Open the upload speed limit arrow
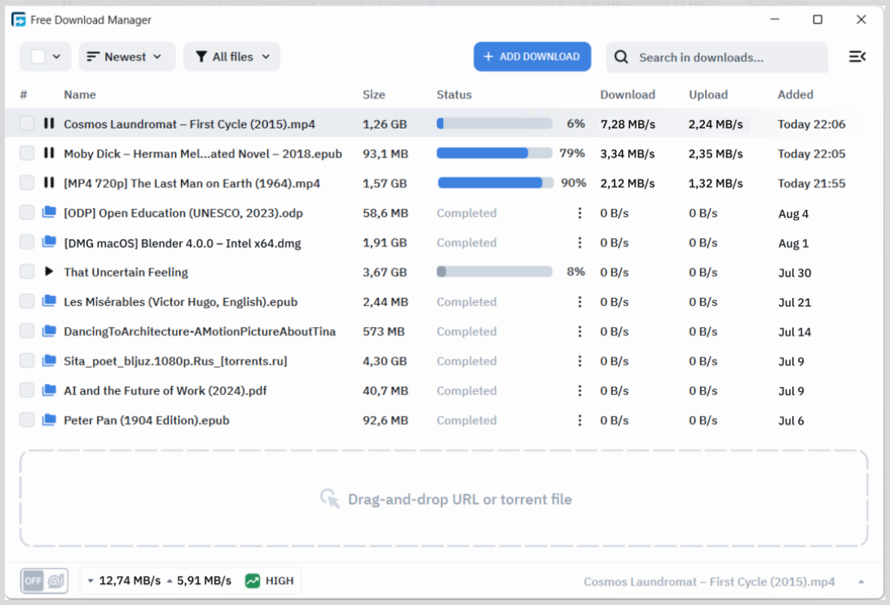 [169, 581]
